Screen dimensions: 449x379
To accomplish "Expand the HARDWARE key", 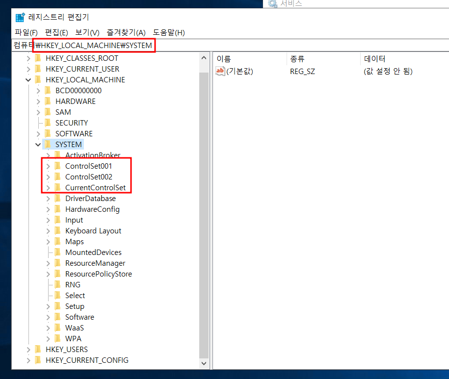I will (x=38, y=101).
